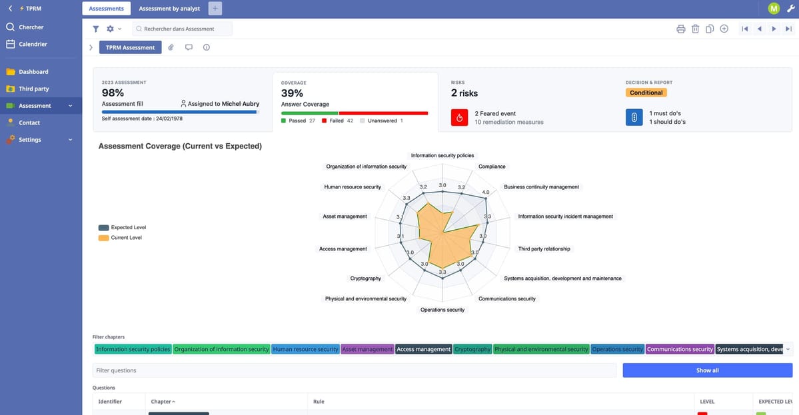
Task: Expand the filter chapters dropdown arrow
Action: (x=788, y=349)
